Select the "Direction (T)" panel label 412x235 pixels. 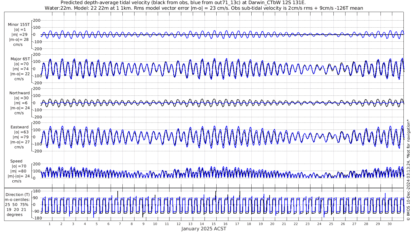pyautogui.click(x=18, y=194)
